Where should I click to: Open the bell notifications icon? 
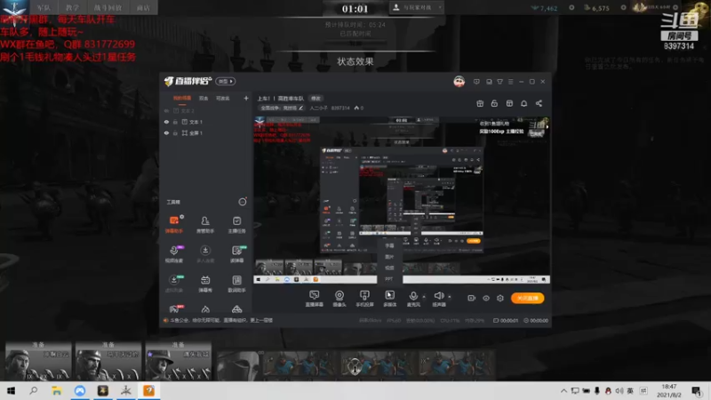(523, 103)
